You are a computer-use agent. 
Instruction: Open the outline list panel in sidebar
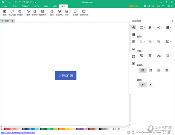pos(134,34)
